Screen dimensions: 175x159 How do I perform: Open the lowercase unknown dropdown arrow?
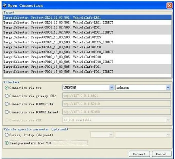(168, 87)
